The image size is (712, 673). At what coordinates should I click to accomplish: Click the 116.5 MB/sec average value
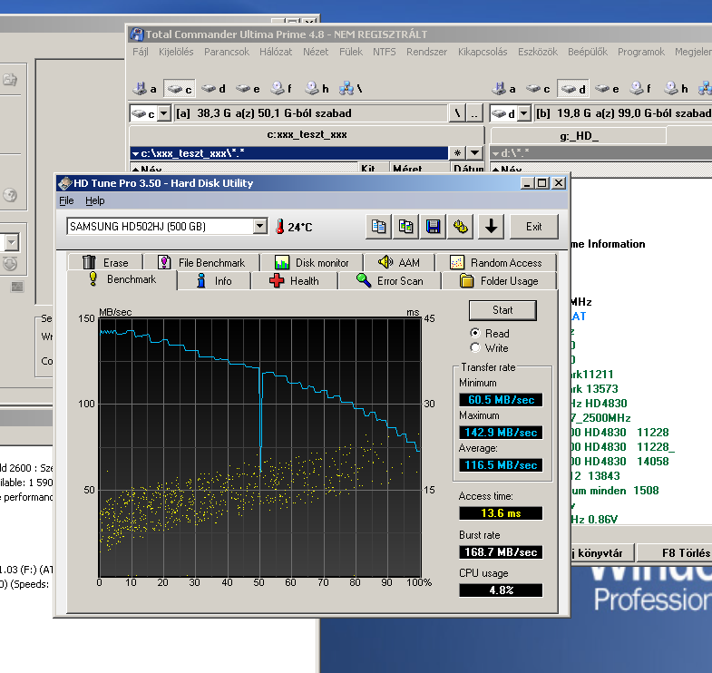click(x=501, y=465)
